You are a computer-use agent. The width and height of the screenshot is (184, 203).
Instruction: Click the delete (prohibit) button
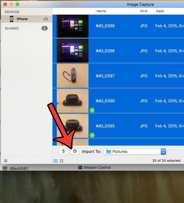tap(75, 151)
